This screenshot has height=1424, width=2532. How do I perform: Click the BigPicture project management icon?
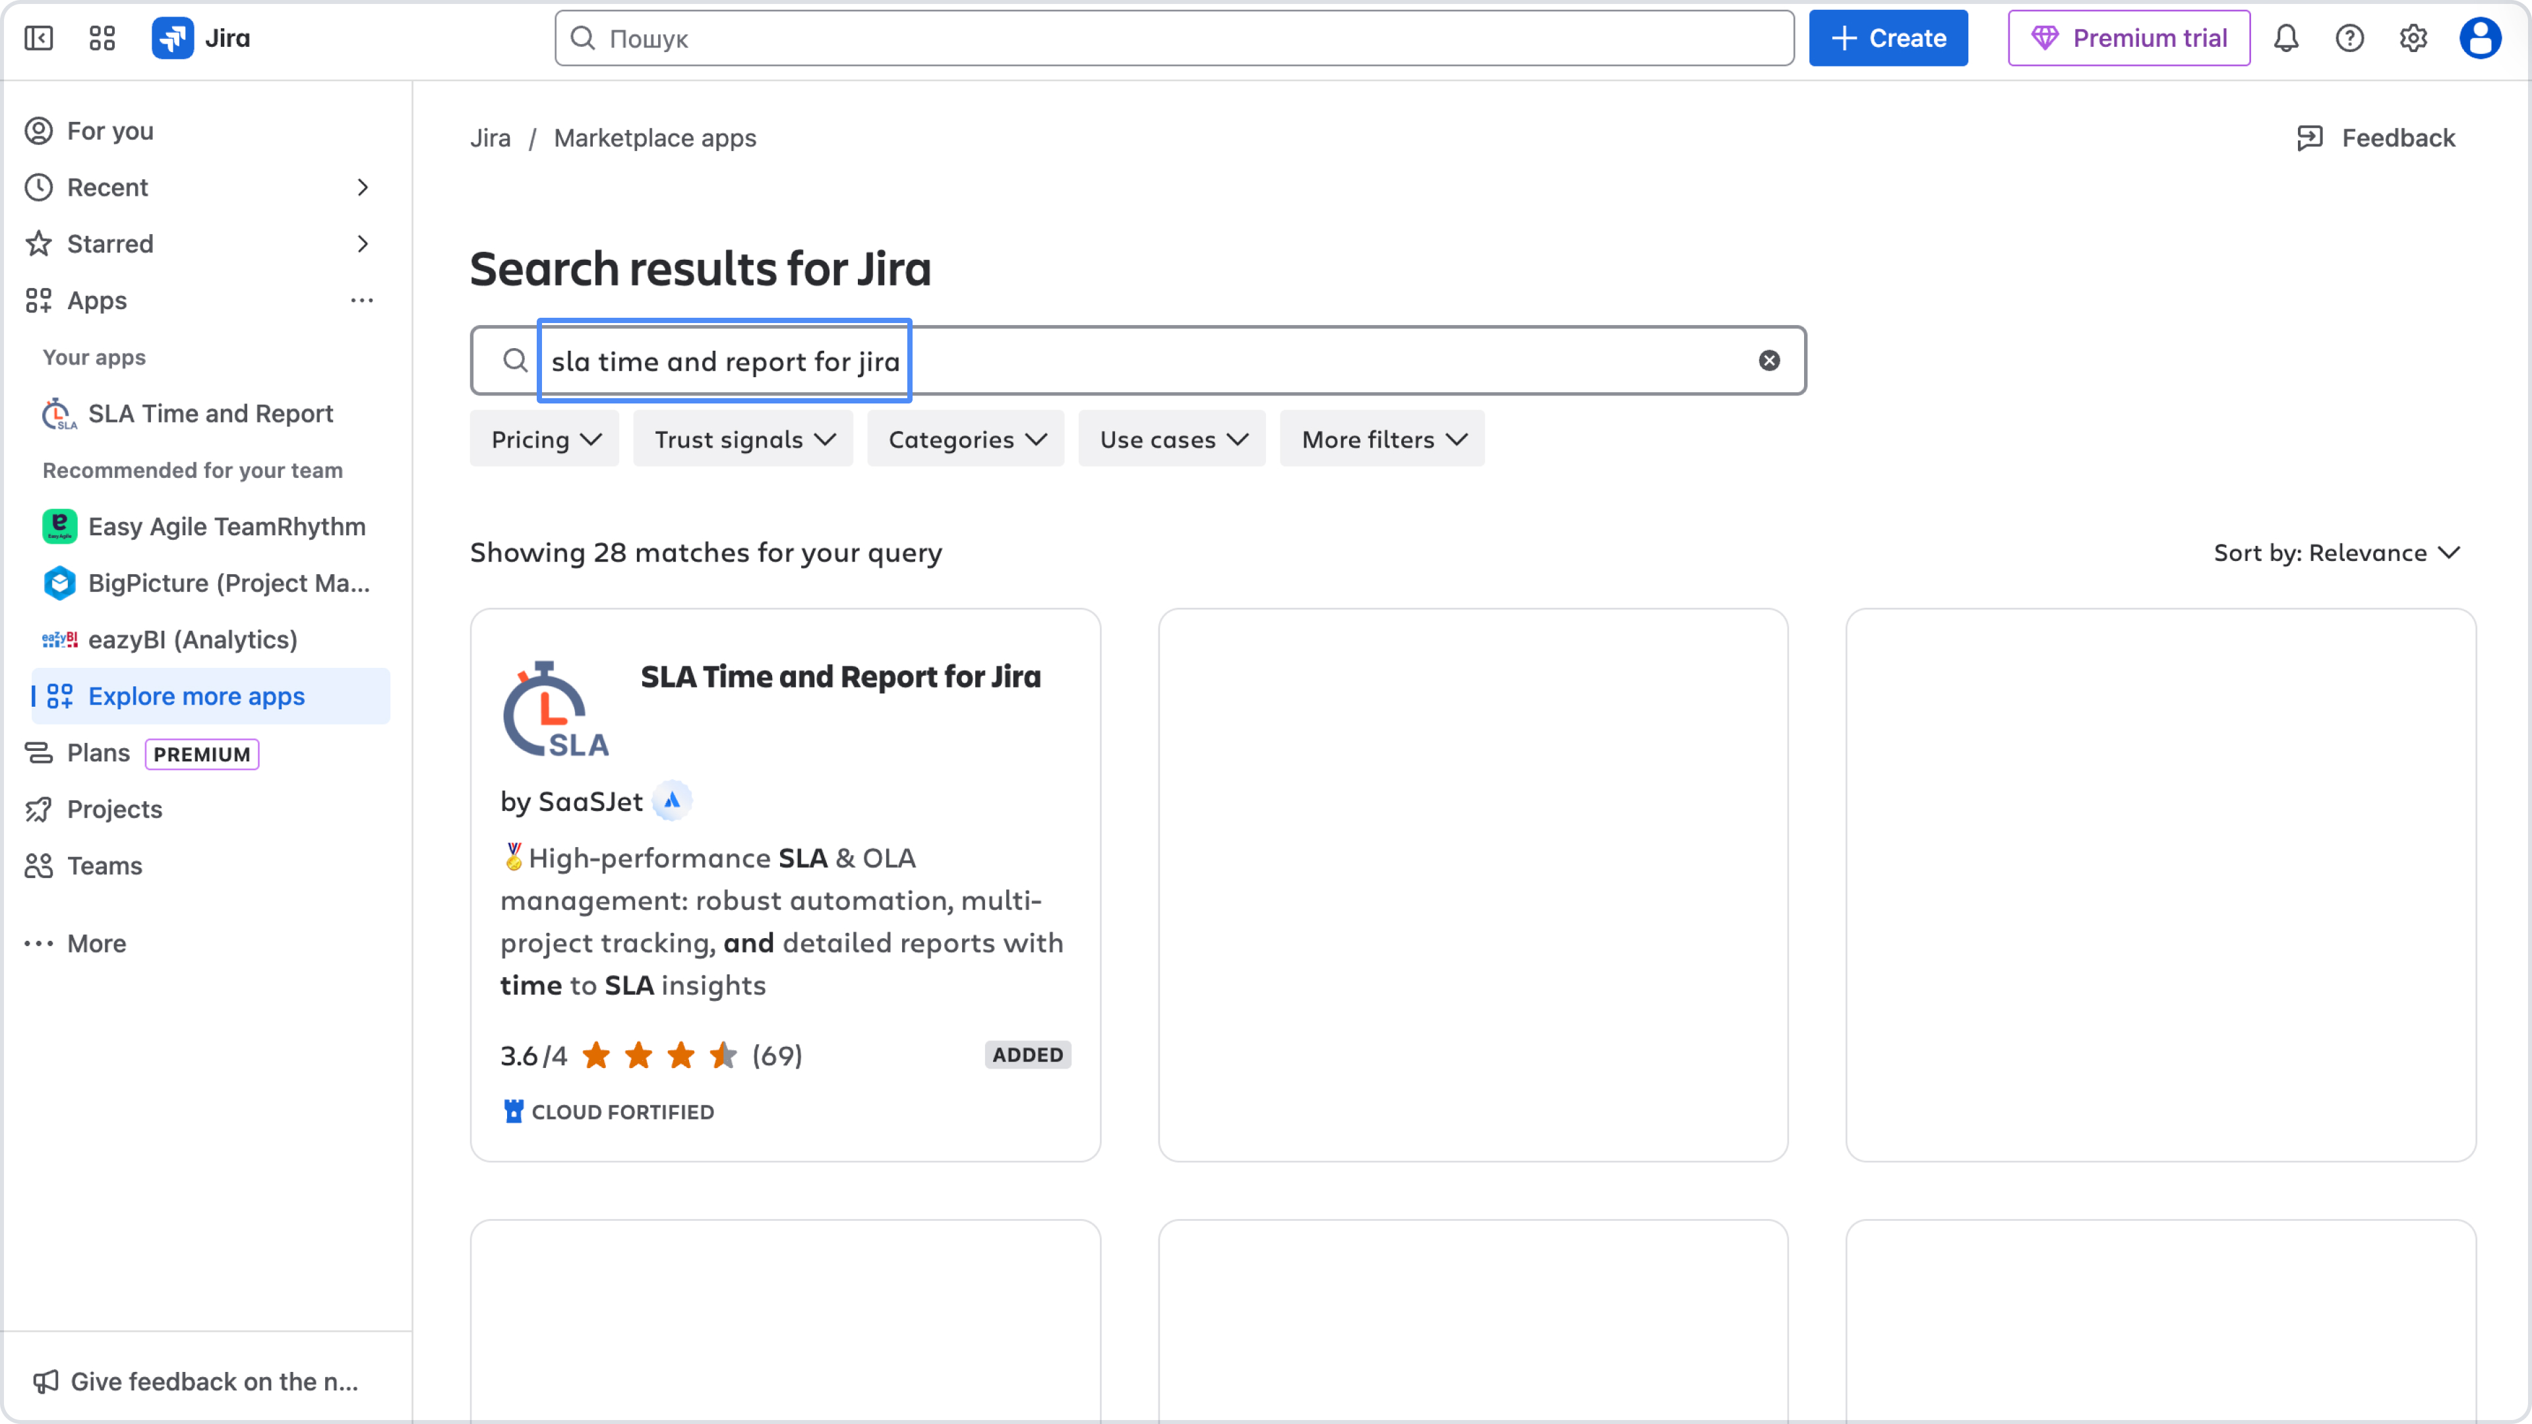[x=59, y=583]
